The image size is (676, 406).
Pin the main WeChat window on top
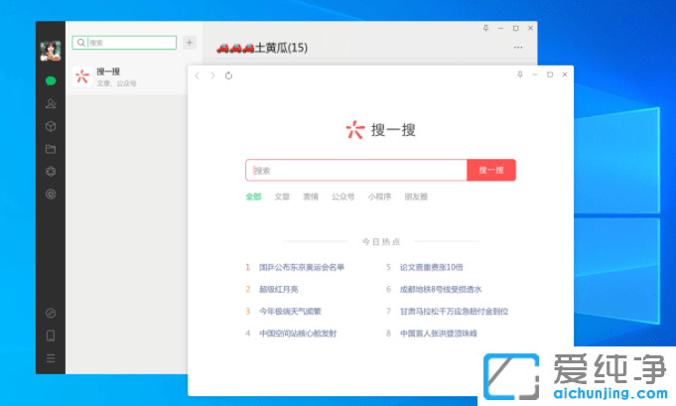[x=485, y=28]
